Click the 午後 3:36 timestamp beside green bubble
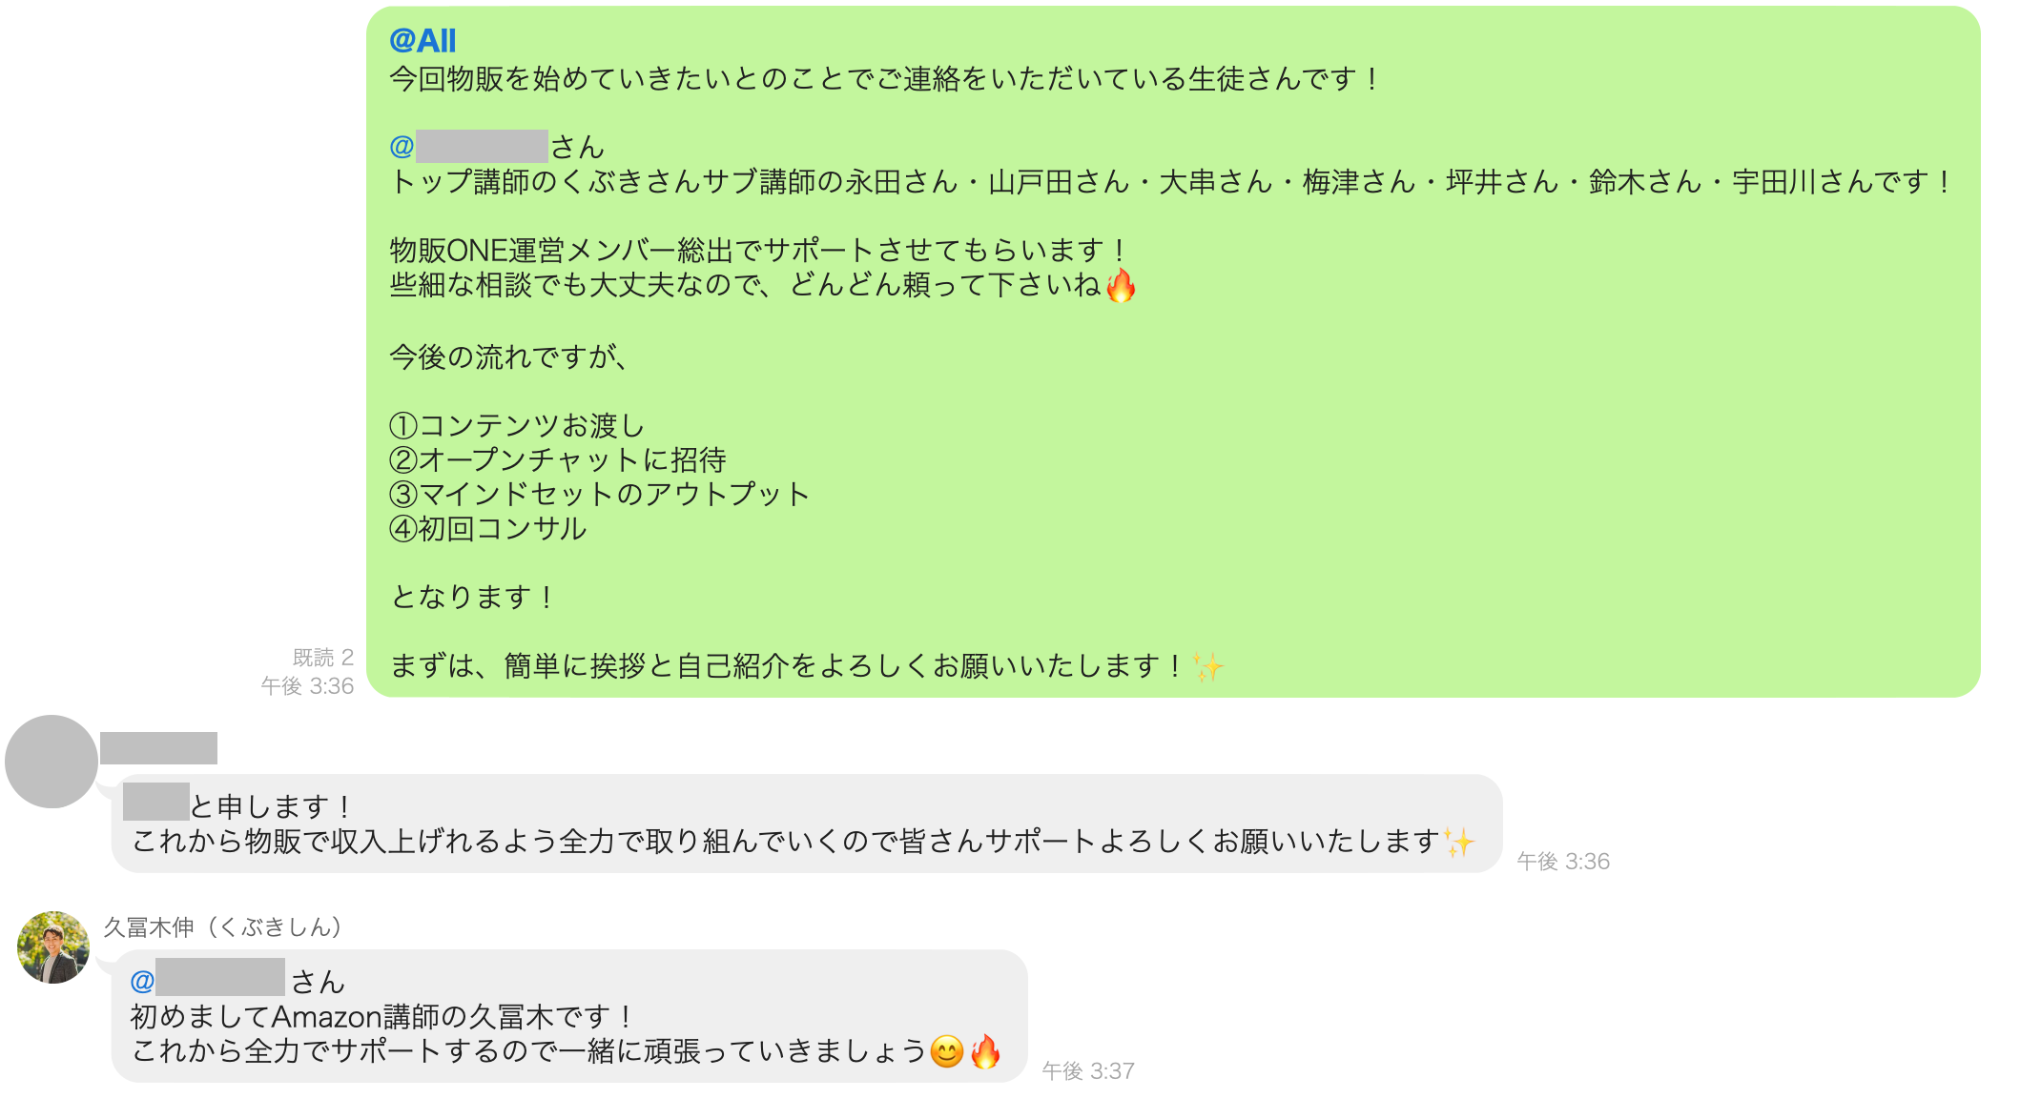Screen dimensions: 2020x1119 (x=307, y=686)
